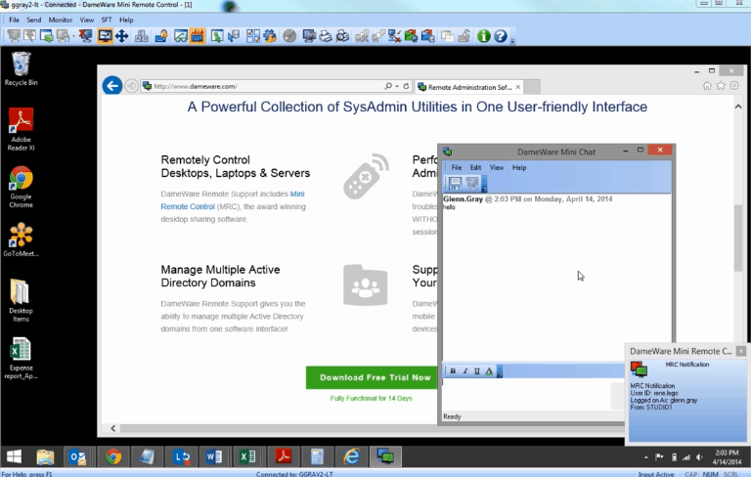Screen dimensions: 751x477
Task: Click the browser vertical scrollbar thumb
Action: point(738,238)
